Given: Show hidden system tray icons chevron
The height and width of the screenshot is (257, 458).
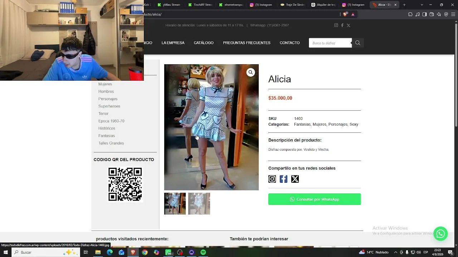Looking at the screenshot, I should point(396,252).
